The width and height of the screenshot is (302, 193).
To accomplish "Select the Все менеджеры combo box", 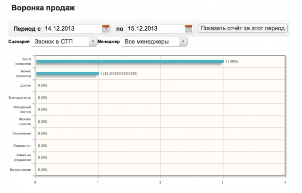I will pos(154,42).
